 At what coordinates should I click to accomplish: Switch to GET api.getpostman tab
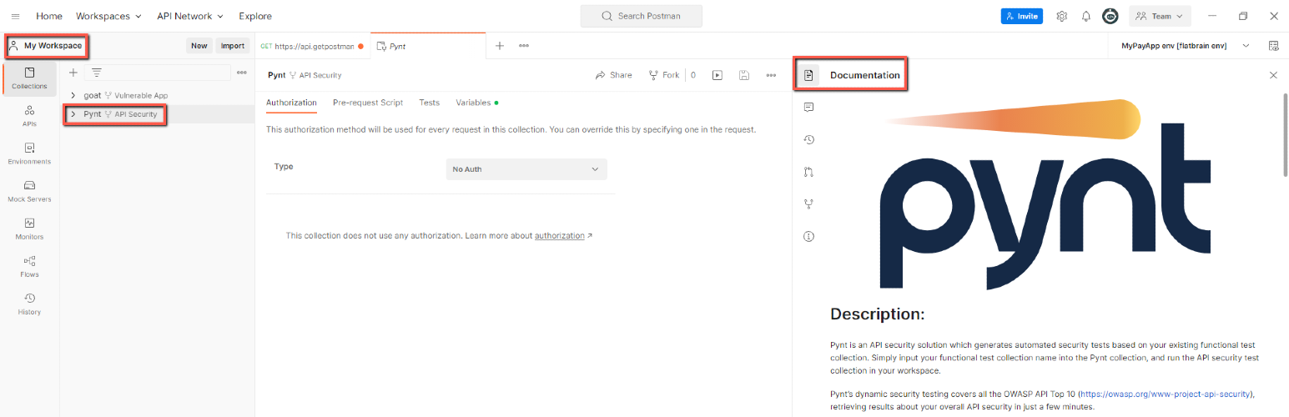pyautogui.click(x=312, y=46)
